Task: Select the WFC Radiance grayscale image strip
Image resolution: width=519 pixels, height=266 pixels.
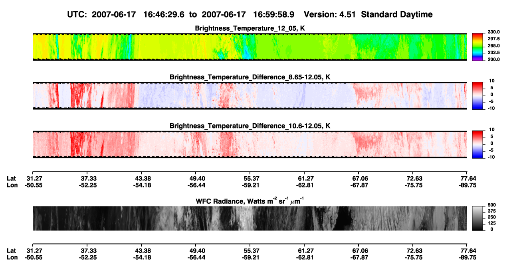Action: (250, 218)
